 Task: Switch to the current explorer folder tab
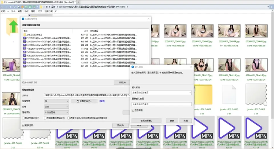coord(38,2)
